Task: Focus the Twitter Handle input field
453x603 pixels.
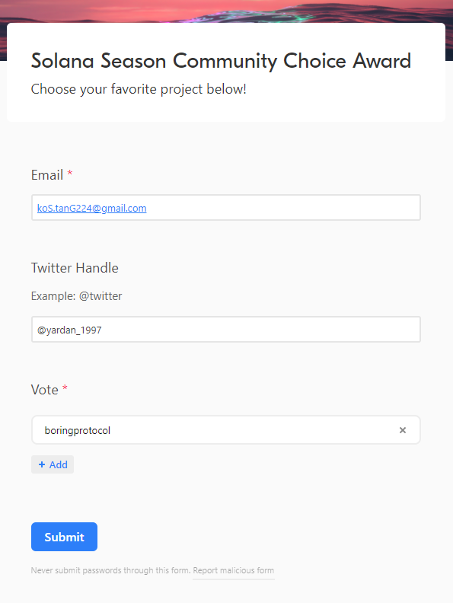Action: [x=225, y=330]
